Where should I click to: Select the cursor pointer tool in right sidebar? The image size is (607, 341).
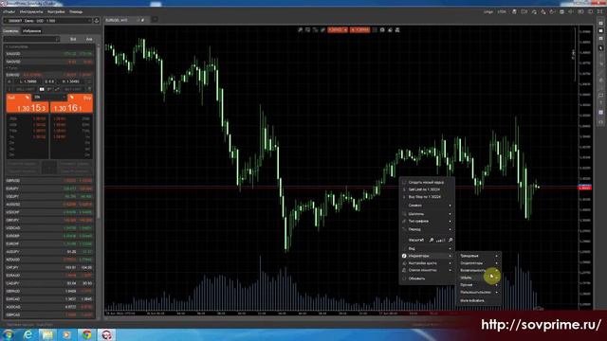point(600,47)
